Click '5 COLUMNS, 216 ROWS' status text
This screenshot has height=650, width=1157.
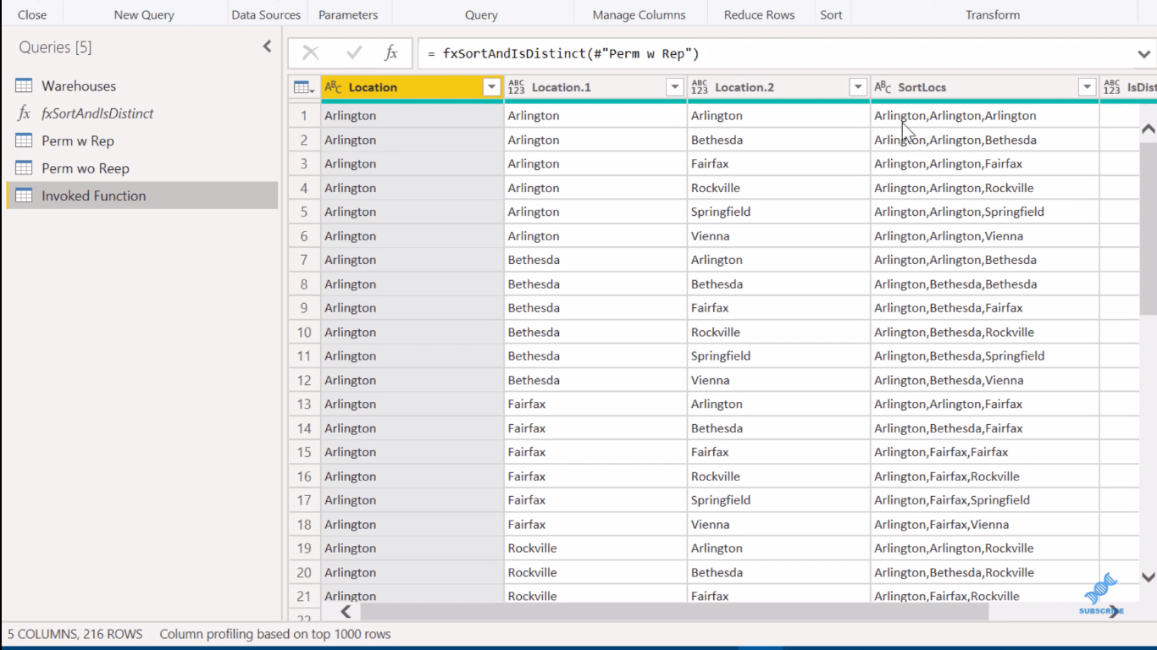click(75, 634)
